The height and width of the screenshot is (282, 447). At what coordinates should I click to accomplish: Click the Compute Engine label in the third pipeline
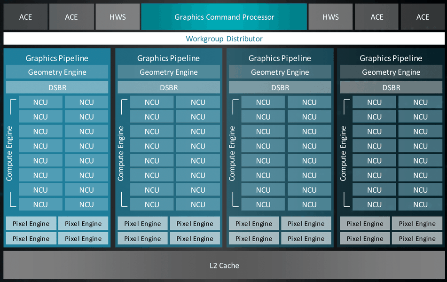tap(232, 153)
